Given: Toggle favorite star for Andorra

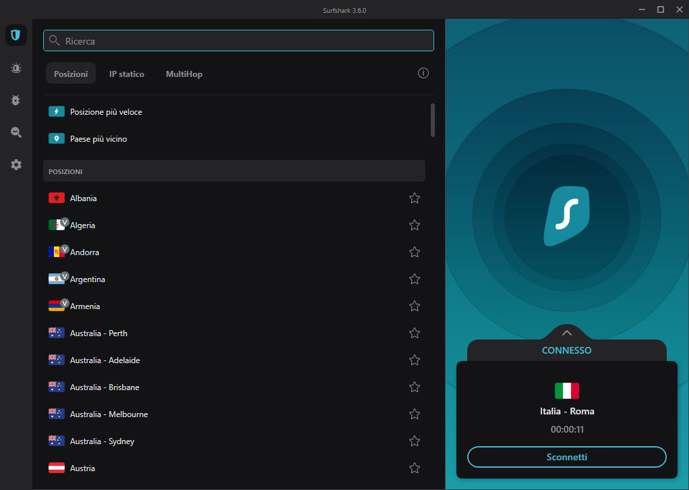Looking at the screenshot, I should click(415, 252).
